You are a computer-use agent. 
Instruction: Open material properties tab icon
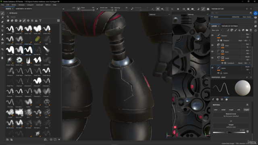click(x=227, y=99)
